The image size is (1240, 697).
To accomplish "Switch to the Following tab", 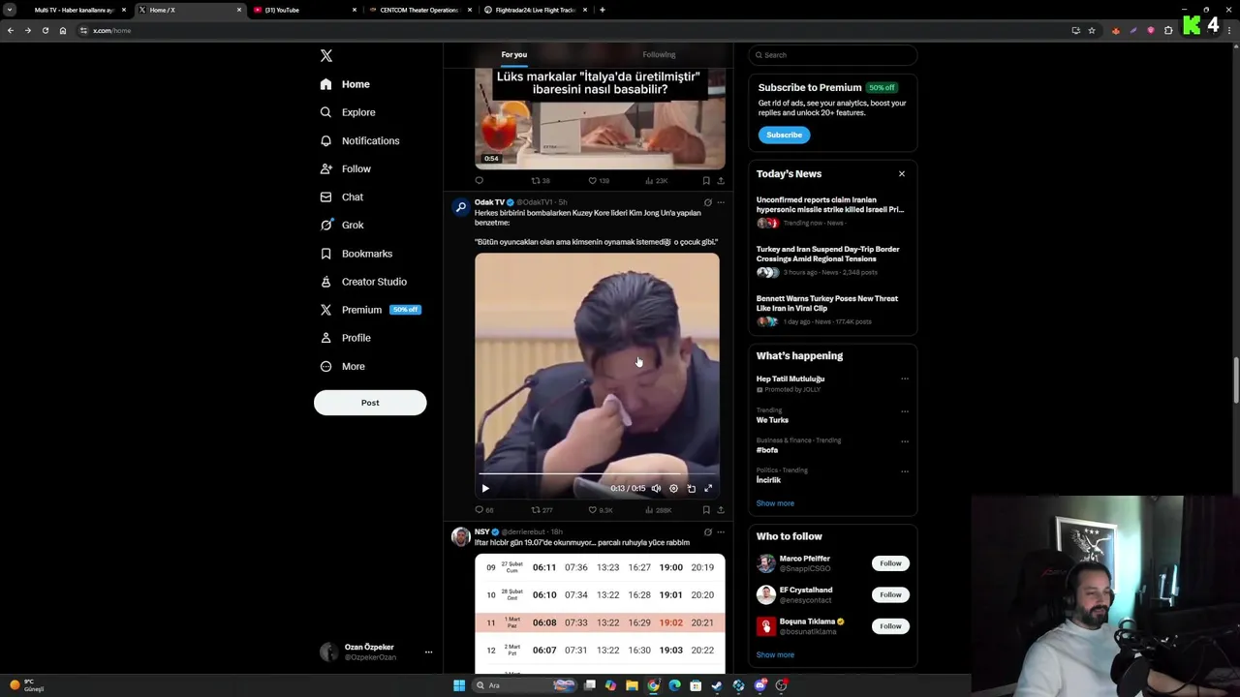I will pos(659,55).
